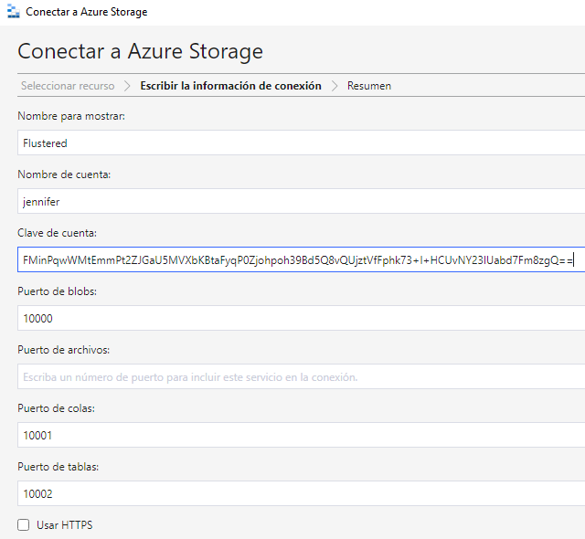Go back to the Seleccionar recurso step

[68, 86]
